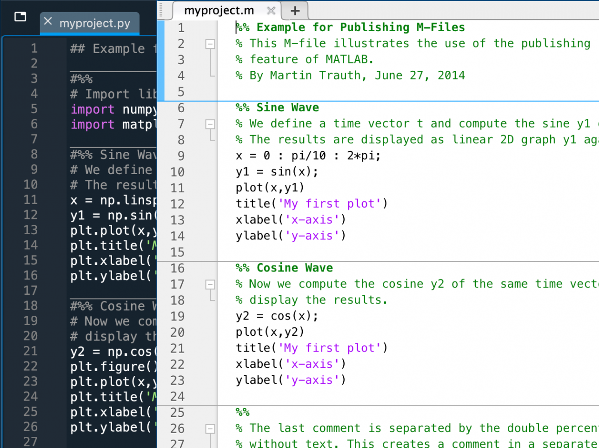Screen dimensions: 599x448
Task: Collapse the Cosine Wave comment fold at line 17
Action: [210, 284]
